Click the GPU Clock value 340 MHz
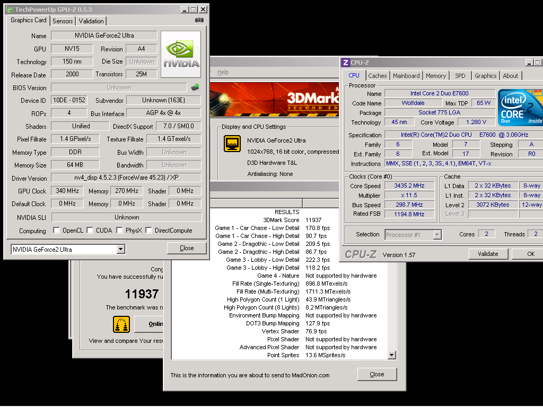Image resolution: width=543 pixels, height=407 pixels. (67, 191)
